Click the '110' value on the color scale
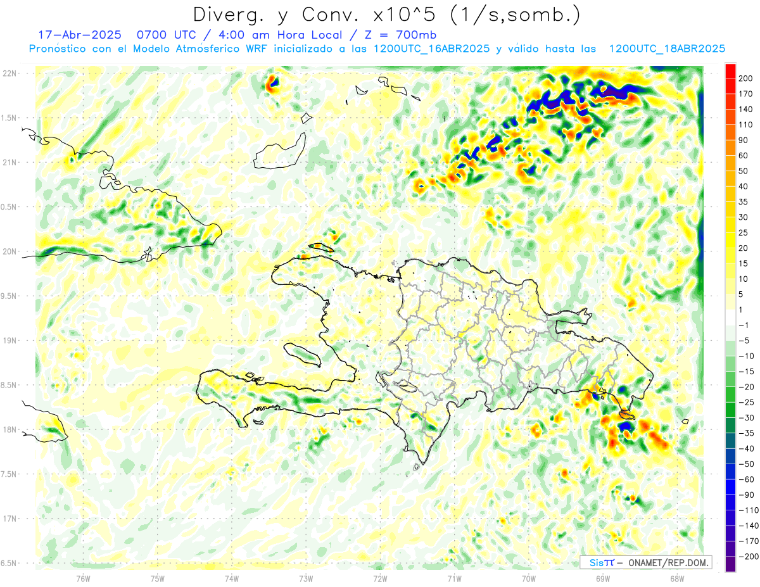The width and height of the screenshot is (760, 587). [x=746, y=125]
